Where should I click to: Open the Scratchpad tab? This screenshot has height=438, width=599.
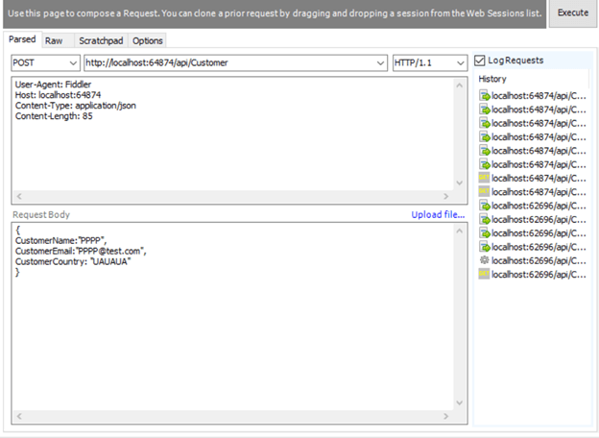pyautogui.click(x=101, y=41)
